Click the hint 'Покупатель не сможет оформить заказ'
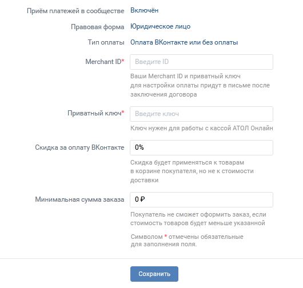Screen dimensions: 303x288 198,219
